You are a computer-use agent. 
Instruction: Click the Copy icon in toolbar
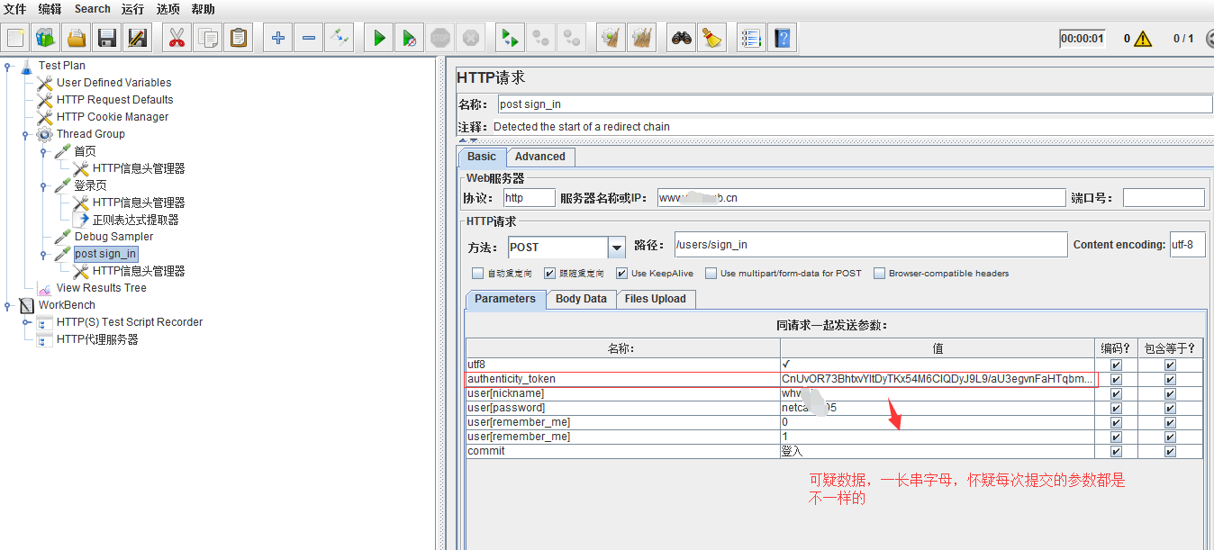207,38
